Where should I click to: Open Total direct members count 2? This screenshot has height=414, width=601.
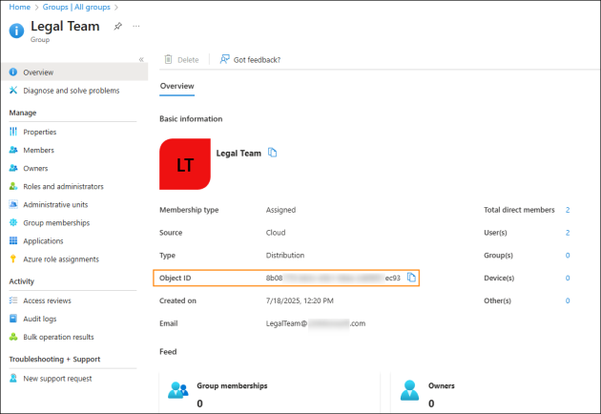point(568,210)
